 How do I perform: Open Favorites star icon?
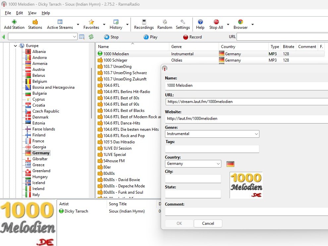coord(91,22)
